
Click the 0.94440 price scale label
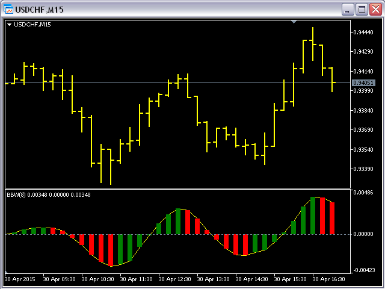(363, 33)
